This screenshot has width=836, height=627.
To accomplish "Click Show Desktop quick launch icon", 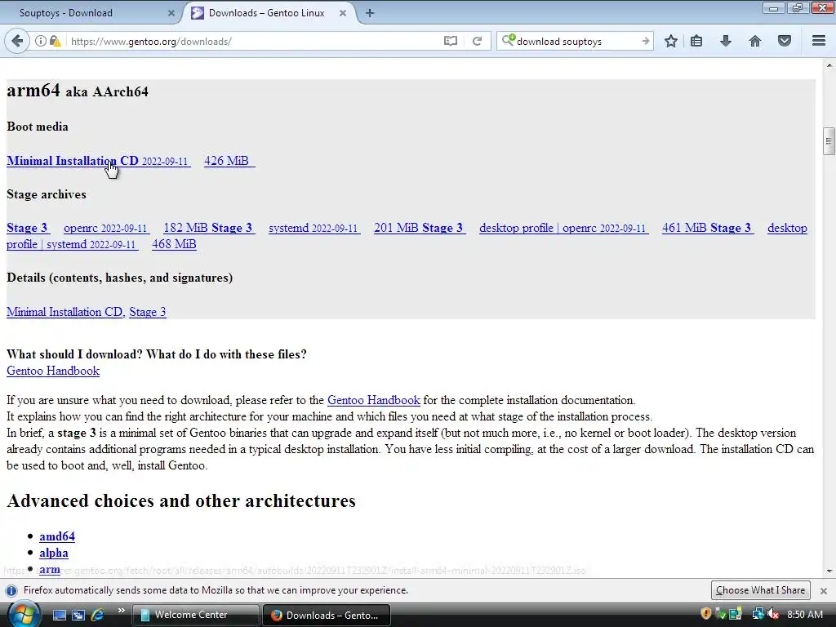I will (x=59, y=615).
